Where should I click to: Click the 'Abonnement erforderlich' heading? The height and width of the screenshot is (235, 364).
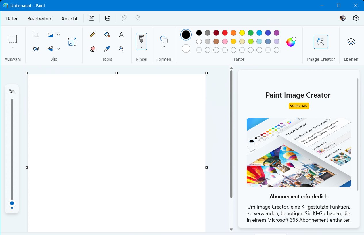click(x=298, y=196)
